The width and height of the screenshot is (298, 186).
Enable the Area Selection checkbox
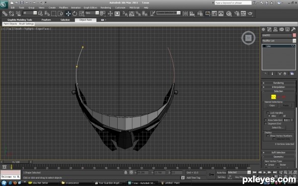[x=266, y=120]
